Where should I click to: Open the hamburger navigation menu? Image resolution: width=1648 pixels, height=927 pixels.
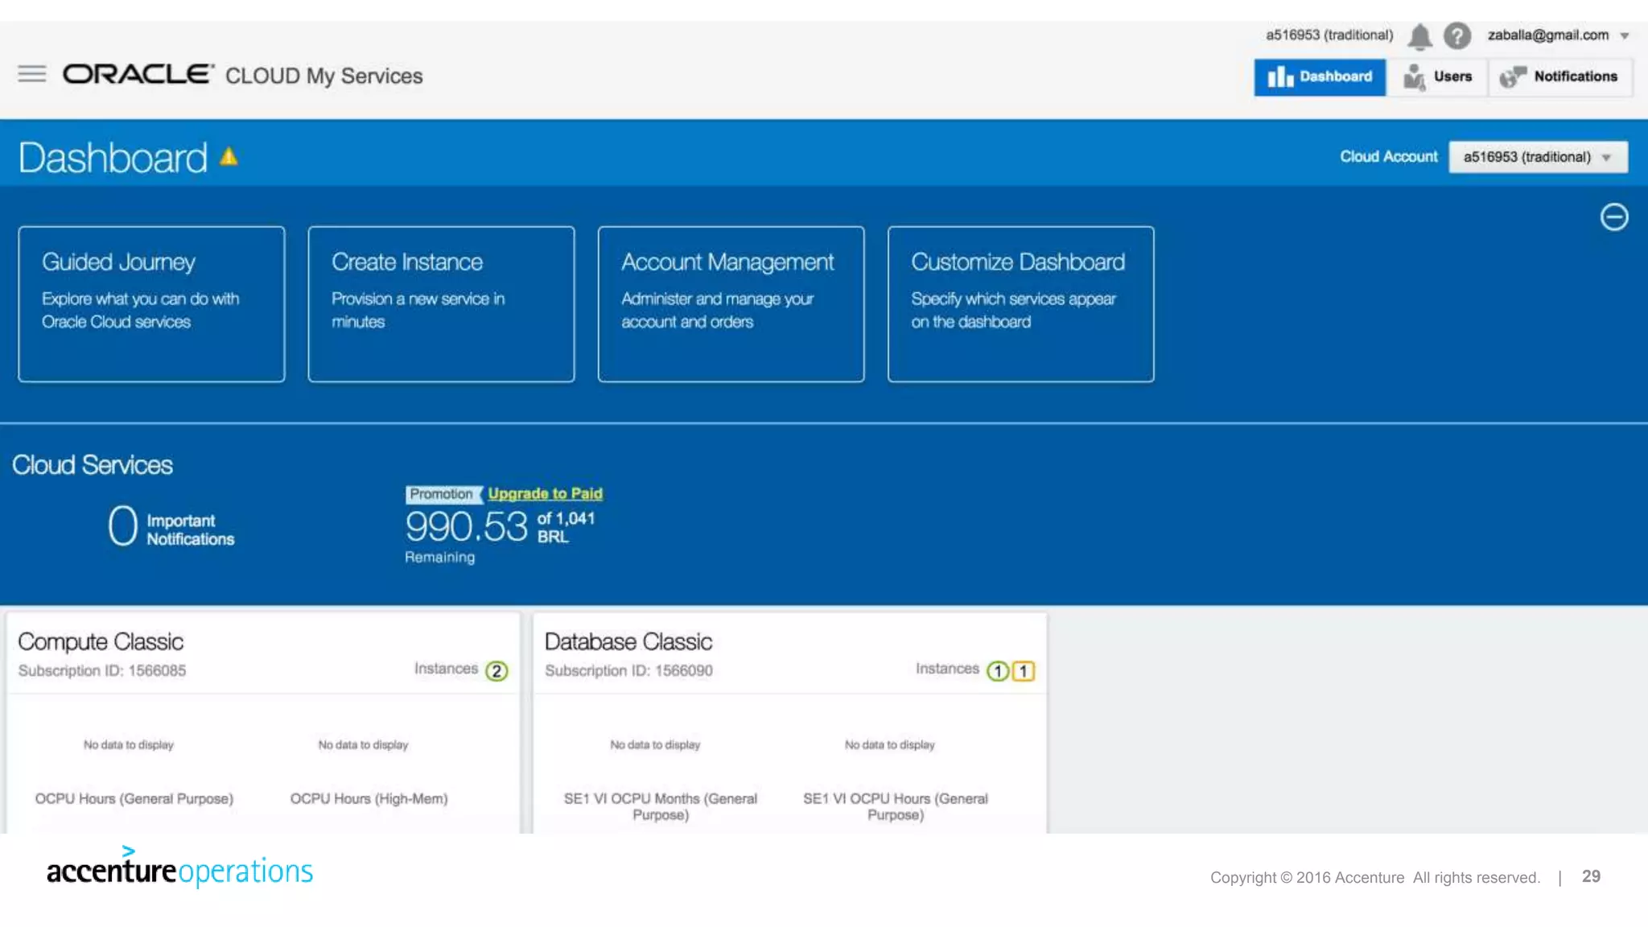point(32,74)
